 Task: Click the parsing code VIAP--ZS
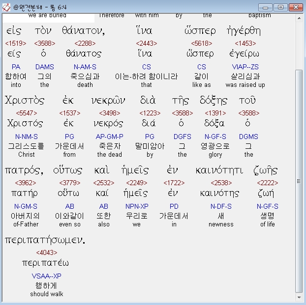(245, 67)
